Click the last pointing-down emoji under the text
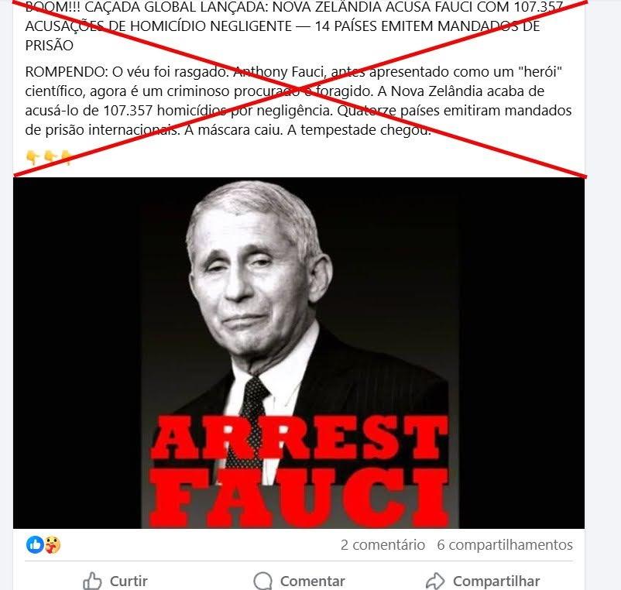Viewport: 621px width, 590px height. pos(67,157)
